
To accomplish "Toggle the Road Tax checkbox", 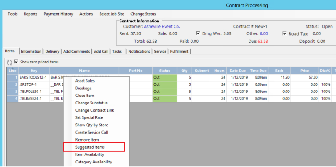I will [285, 33].
